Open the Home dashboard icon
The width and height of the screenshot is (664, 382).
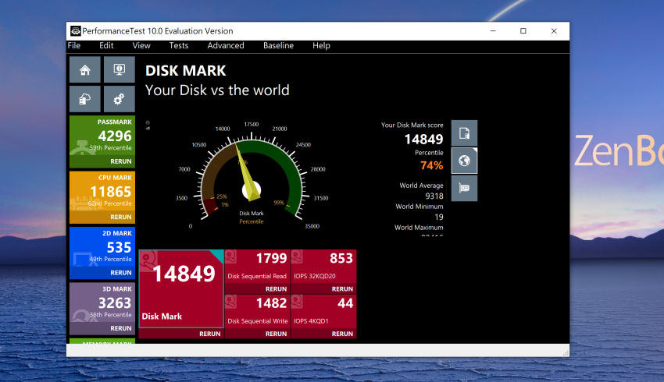(x=85, y=69)
